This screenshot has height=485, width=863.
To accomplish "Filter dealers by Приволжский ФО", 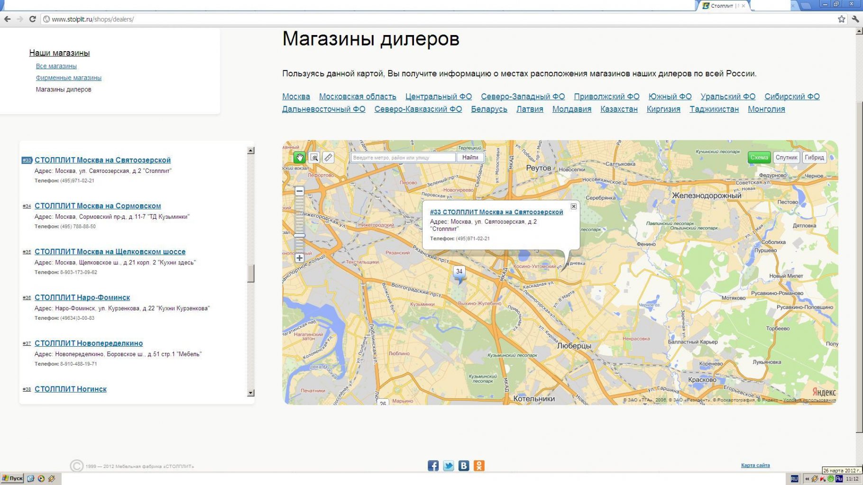I will pyautogui.click(x=606, y=97).
